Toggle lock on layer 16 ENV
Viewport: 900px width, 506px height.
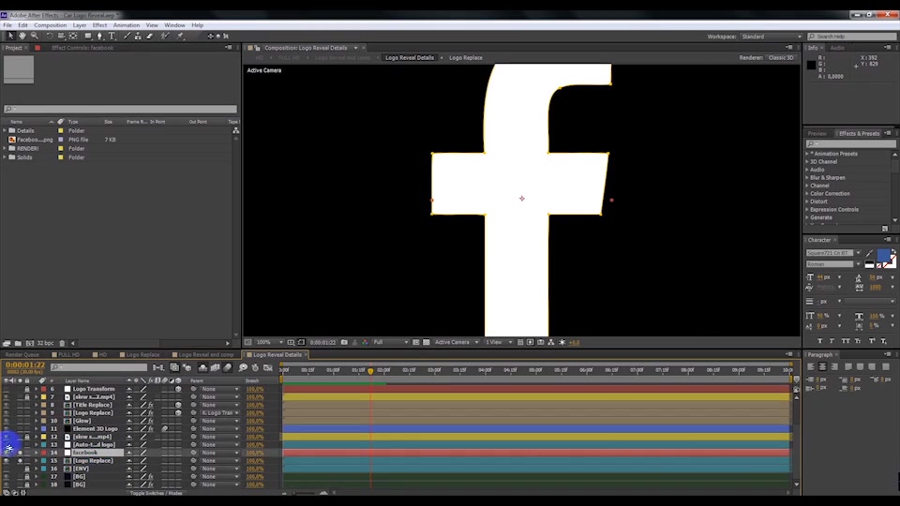click(x=27, y=469)
